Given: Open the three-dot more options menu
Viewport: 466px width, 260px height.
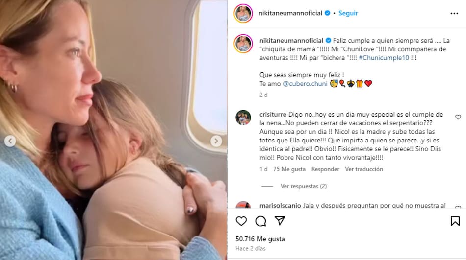Looking at the screenshot, I should [454, 13].
